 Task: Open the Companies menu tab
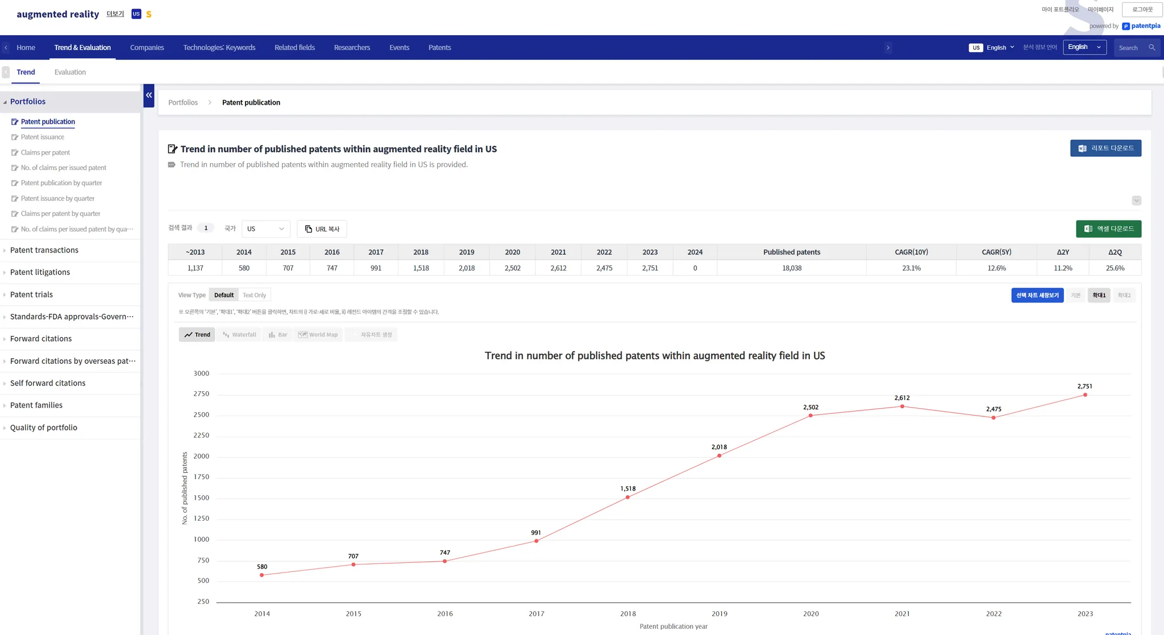(x=147, y=48)
